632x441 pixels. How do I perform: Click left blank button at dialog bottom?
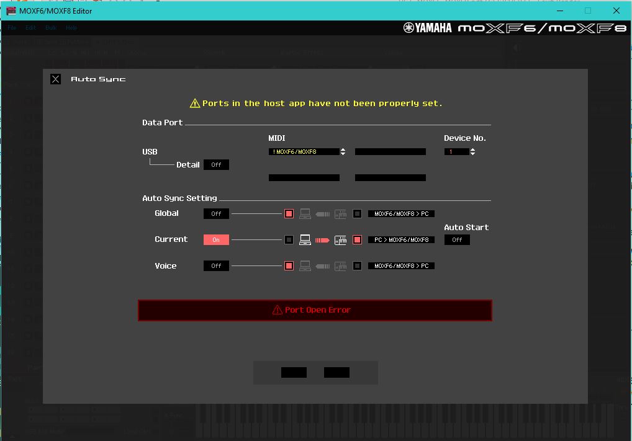[x=294, y=372]
